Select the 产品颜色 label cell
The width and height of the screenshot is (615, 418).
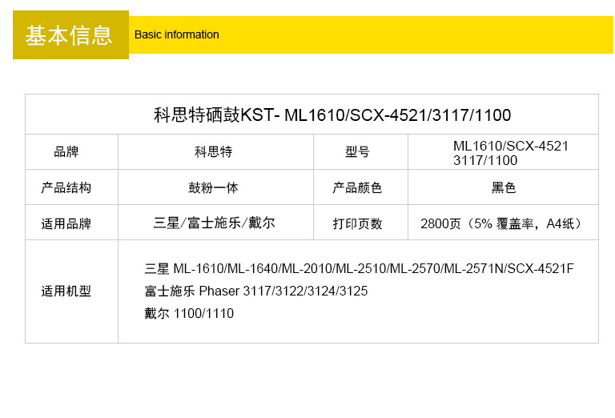(x=357, y=187)
